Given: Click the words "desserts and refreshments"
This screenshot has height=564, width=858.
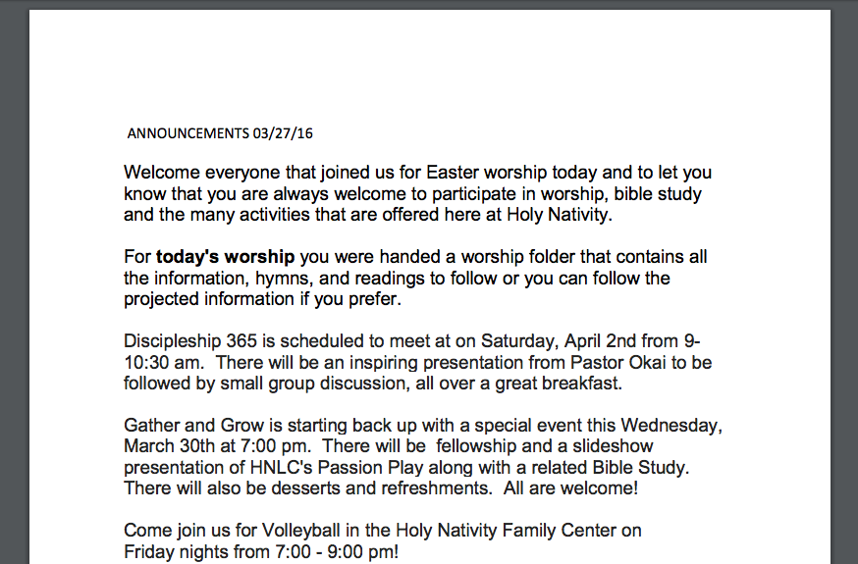Looking at the screenshot, I should click(x=419, y=487).
